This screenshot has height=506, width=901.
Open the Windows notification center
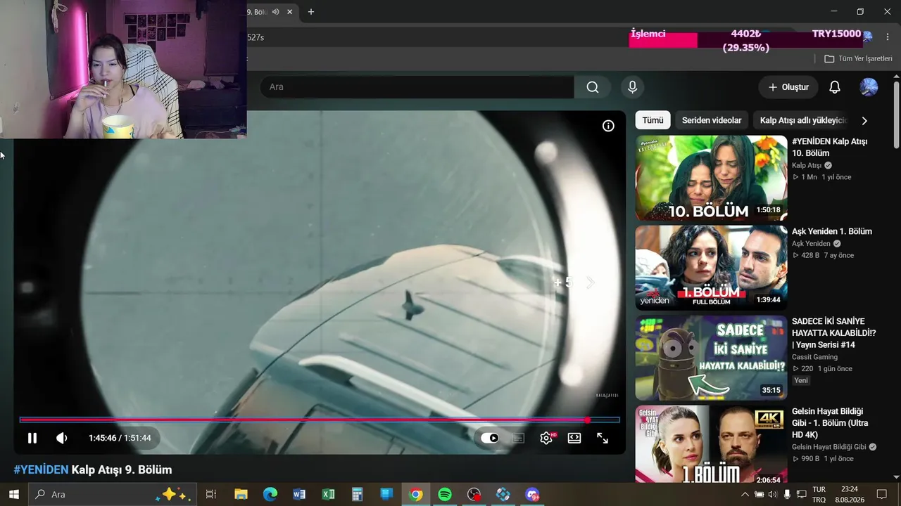pyautogui.click(x=881, y=494)
